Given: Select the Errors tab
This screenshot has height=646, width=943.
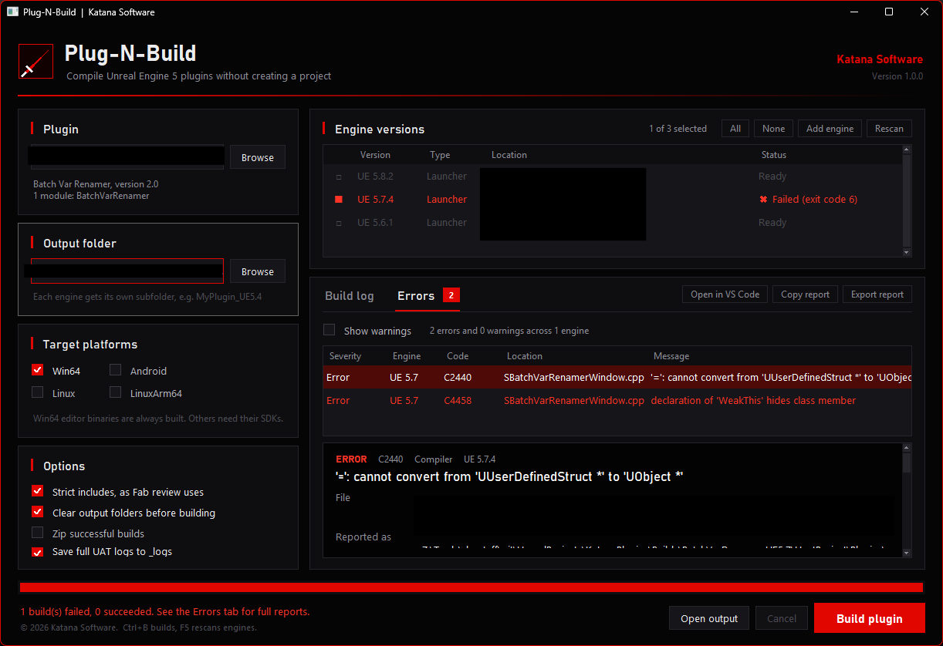Looking at the screenshot, I should coord(416,296).
